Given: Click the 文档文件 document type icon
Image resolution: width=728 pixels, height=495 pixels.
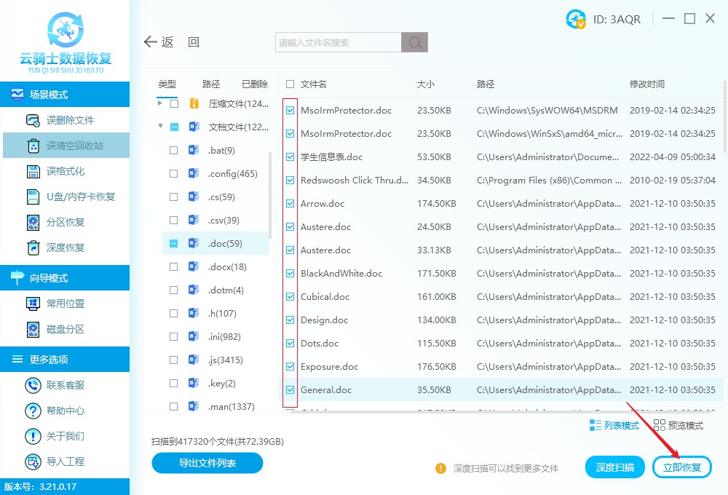Looking at the screenshot, I should (194, 127).
